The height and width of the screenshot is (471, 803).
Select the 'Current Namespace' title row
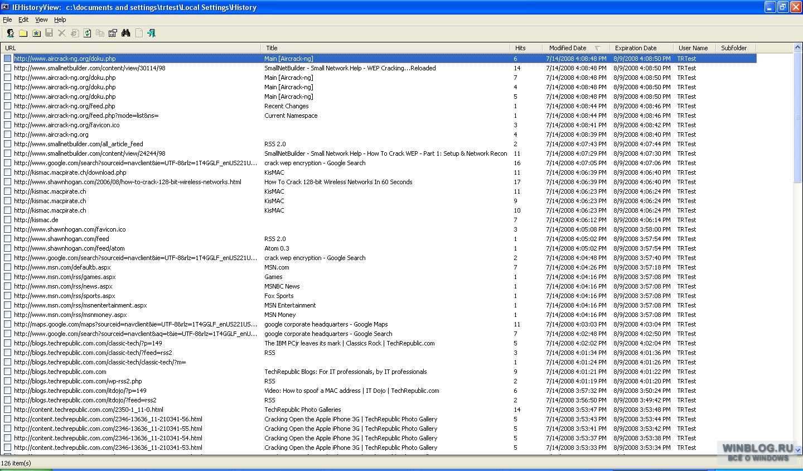pyautogui.click(x=379, y=116)
